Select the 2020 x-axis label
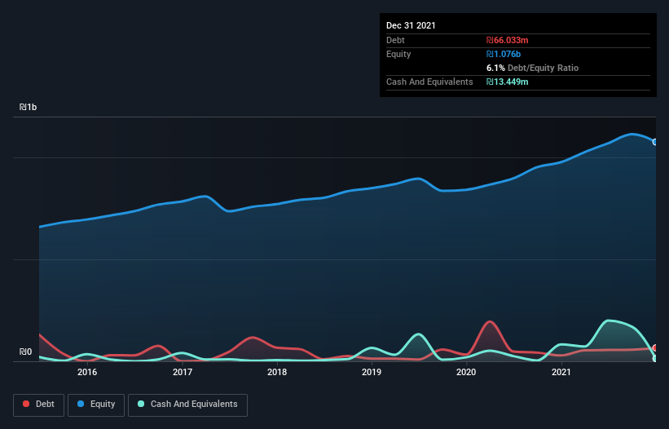669x429 pixels. 466,372
